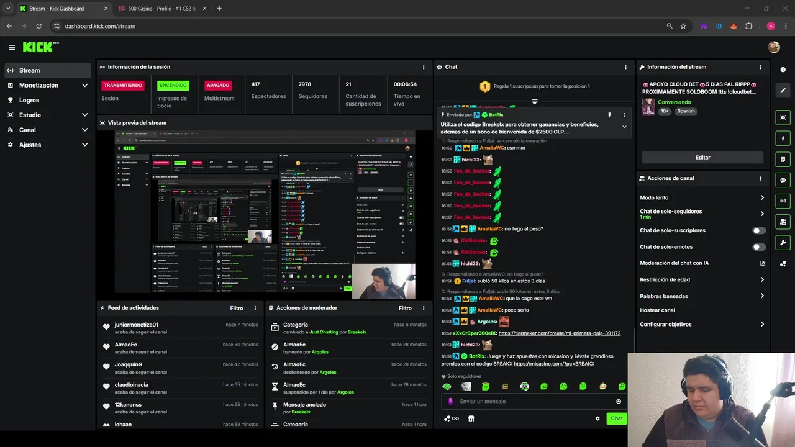Switch to the 500 Casino browser tab
795x447 pixels.
pos(161,9)
